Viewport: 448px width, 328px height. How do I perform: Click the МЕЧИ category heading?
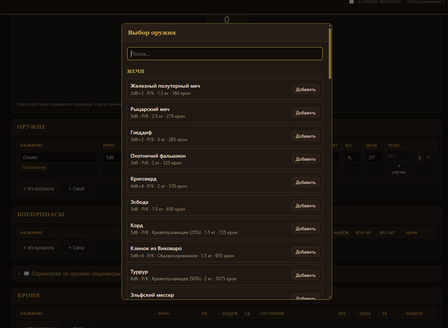[x=136, y=72]
